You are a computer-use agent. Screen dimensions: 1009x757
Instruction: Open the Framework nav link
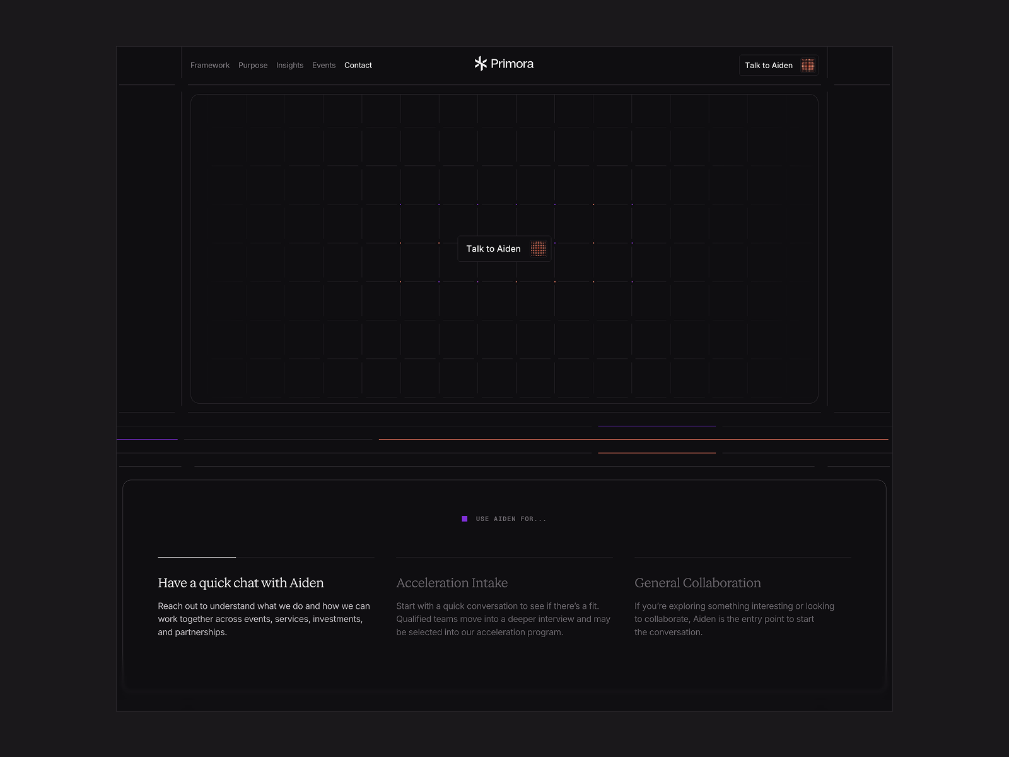pyautogui.click(x=210, y=66)
